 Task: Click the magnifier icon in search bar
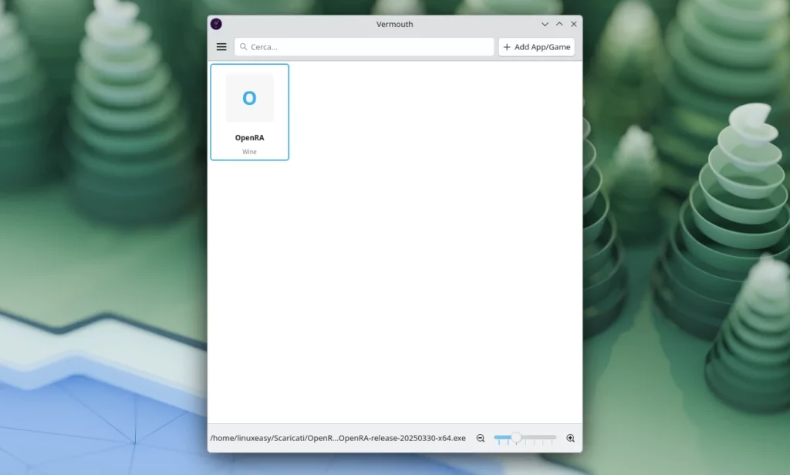pos(242,47)
